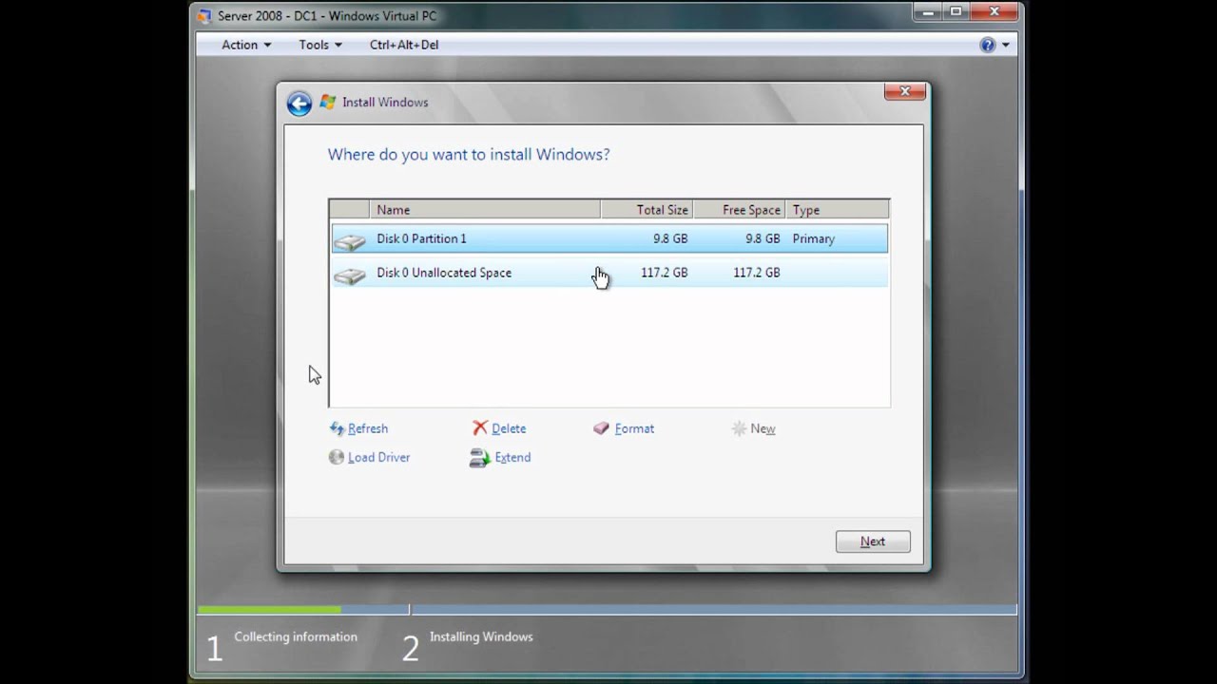The image size is (1217, 684).
Task: Click the 117.2 GB Free Space value
Action: [x=756, y=273]
